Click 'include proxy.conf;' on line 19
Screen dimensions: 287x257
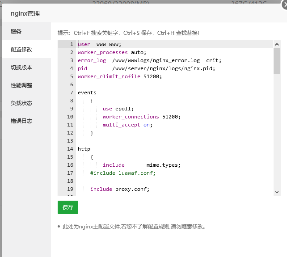[x=120, y=189]
